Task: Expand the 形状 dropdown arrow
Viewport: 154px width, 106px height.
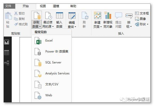Action: point(148,24)
